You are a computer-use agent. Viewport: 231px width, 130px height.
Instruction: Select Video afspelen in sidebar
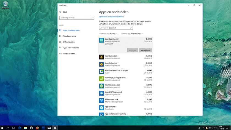pos(69,53)
